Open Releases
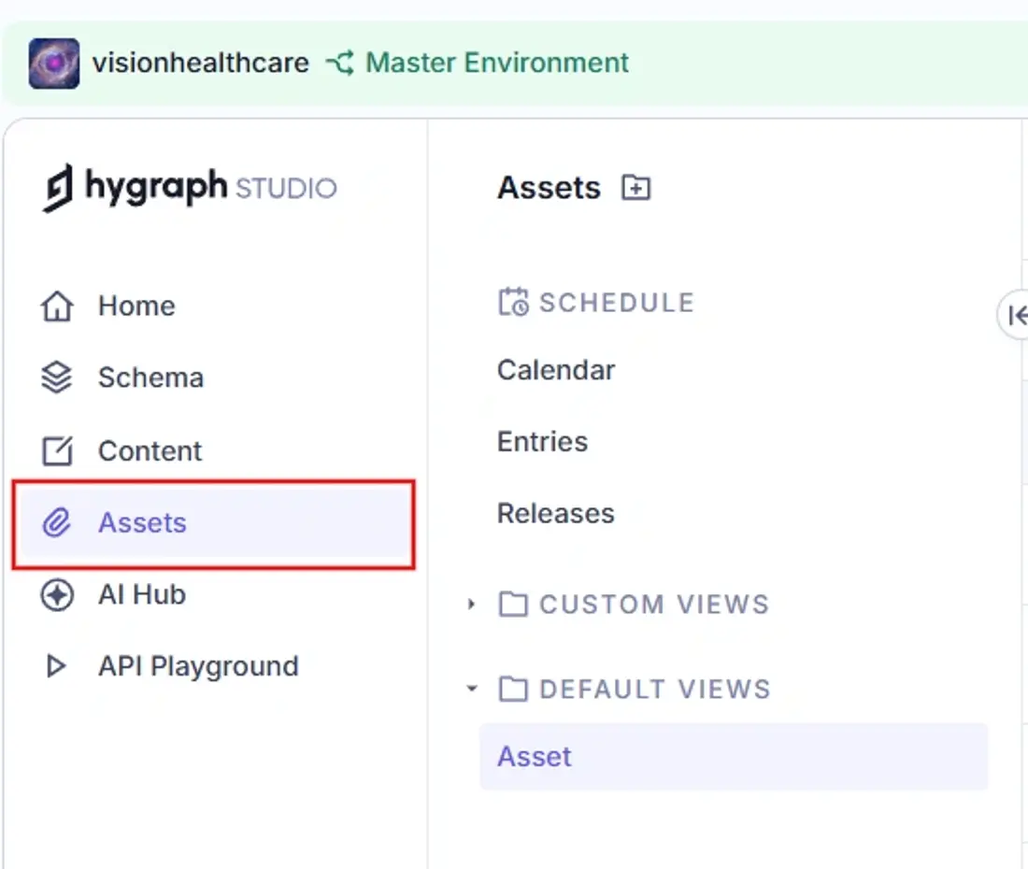 click(x=556, y=513)
